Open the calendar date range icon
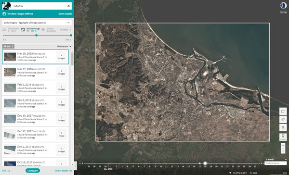The image size is (289, 175). [x=4, y=14]
